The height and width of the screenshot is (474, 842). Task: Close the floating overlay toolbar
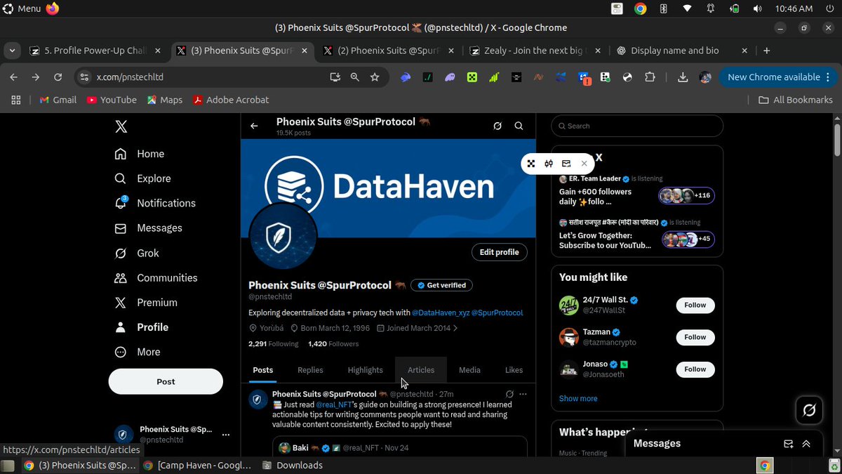click(584, 164)
